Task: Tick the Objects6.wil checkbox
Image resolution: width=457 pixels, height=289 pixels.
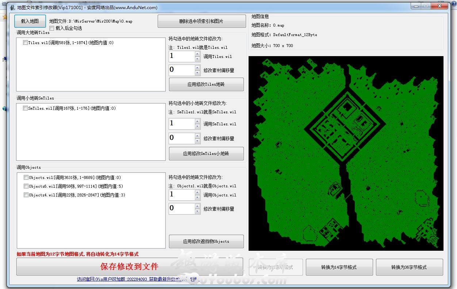Action: 26,186
